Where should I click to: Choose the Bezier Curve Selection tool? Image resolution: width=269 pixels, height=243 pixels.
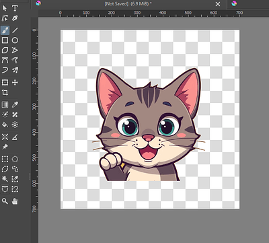[5, 188]
